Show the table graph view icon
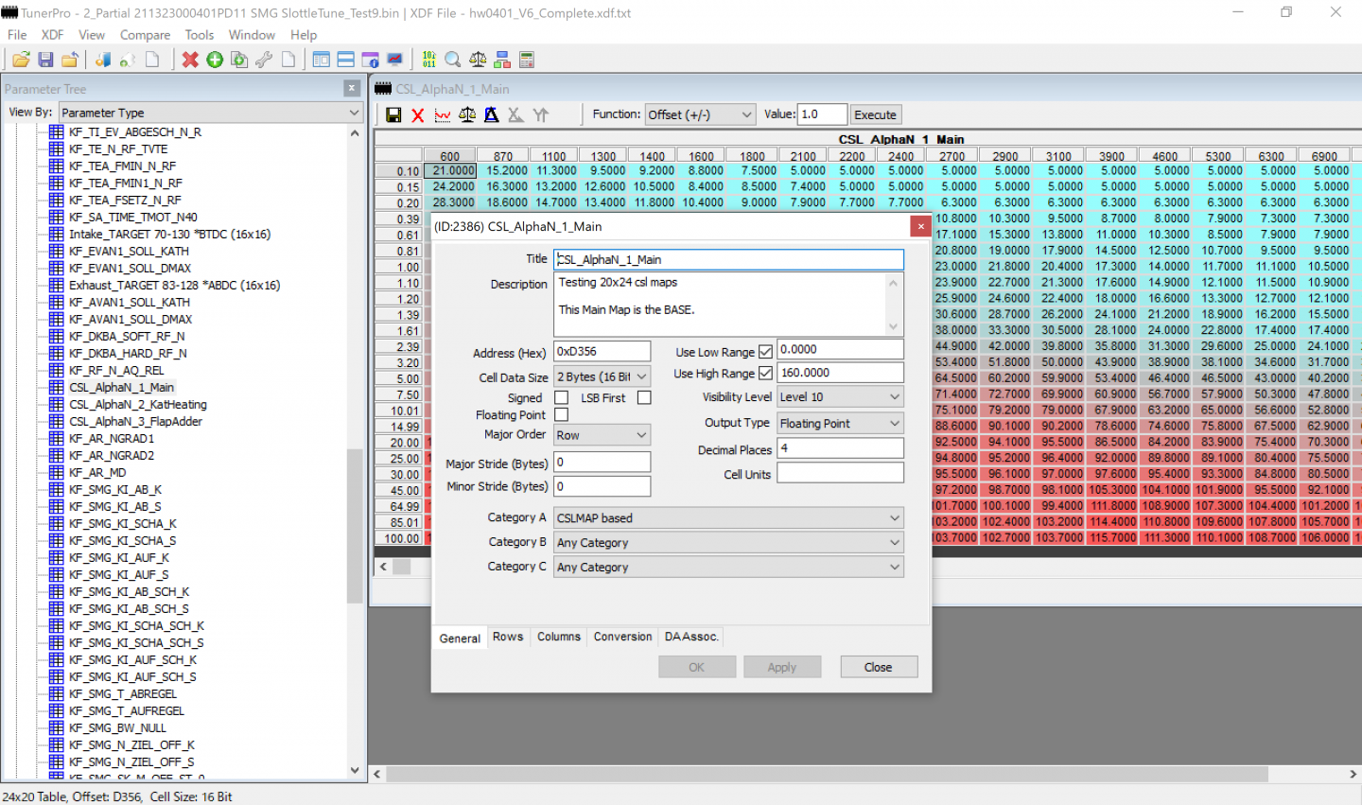Screen dimensions: 1362x805 pyautogui.click(x=443, y=114)
